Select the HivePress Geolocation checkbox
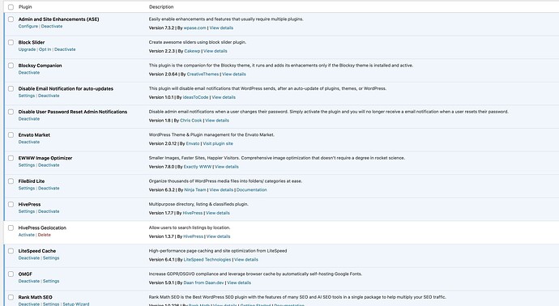The width and height of the screenshot is (559, 306). [11, 227]
